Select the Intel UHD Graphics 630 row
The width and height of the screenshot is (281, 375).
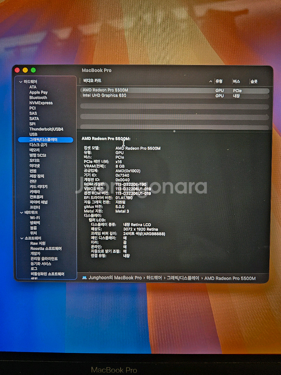click(175, 96)
